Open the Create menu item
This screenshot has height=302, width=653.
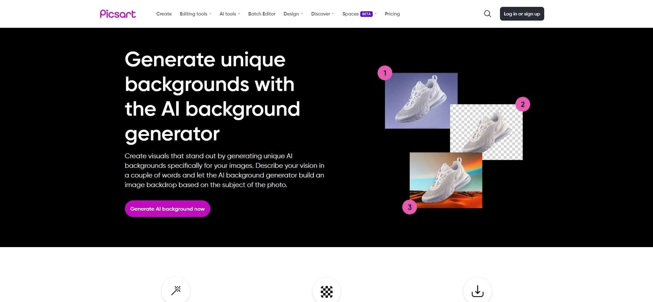164,14
